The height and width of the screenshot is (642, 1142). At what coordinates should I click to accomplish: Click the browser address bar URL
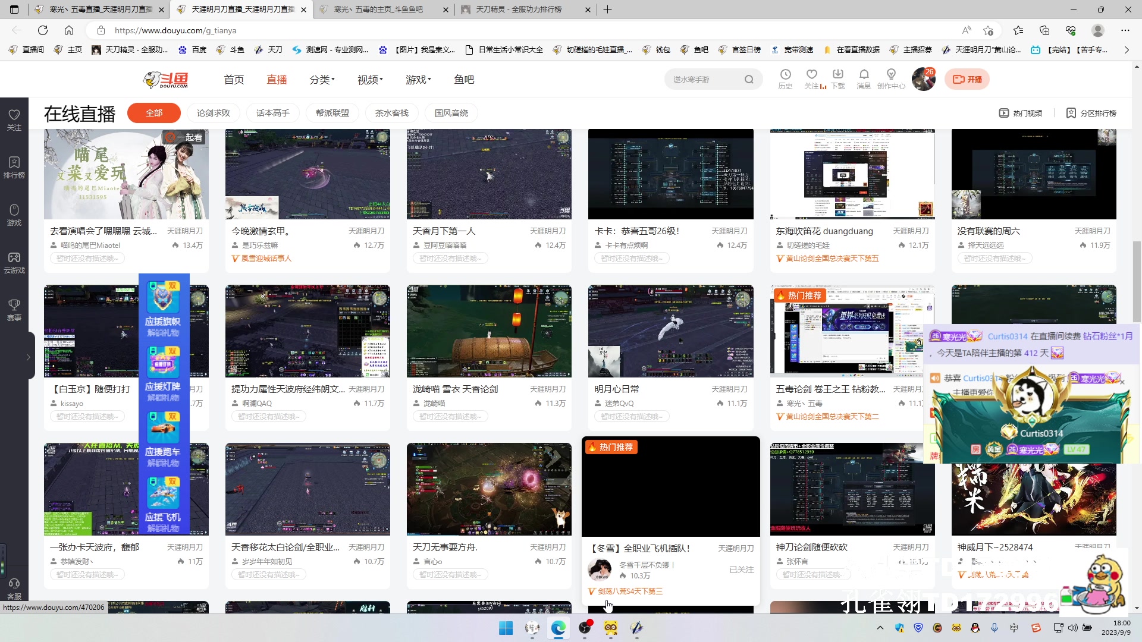pyautogui.click(x=175, y=30)
